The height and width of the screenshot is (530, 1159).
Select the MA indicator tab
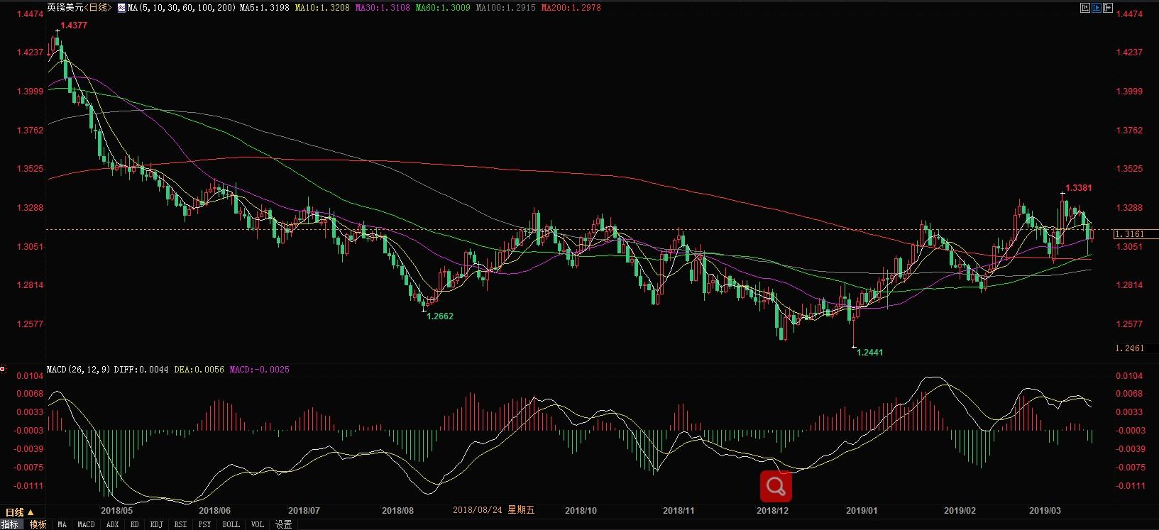pyautogui.click(x=62, y=524)
